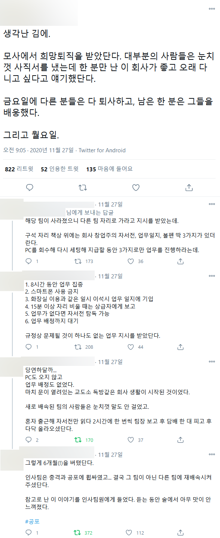The width and height of the screenshot is (220, 538).
Task: Reply to the main tweet via bubble icon
Action: click(30, 187)
